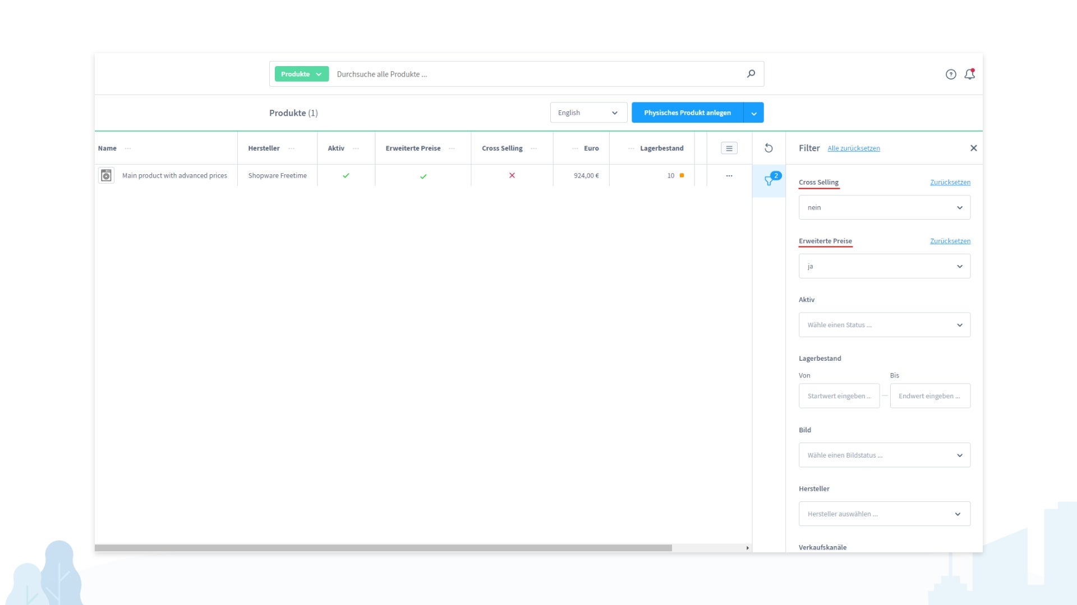Click the Cross Selling red cross
Image resolution: width=1077 pixels, height=605 pixels.
pyautogui.click(x=512, y=175)
